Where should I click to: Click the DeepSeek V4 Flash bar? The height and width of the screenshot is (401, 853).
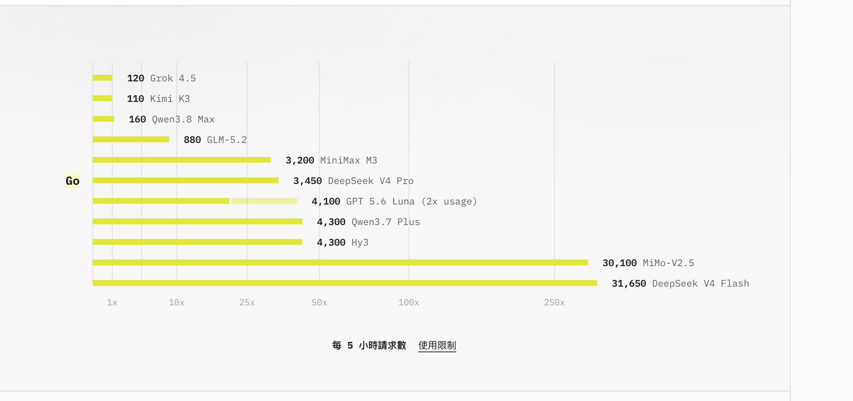345,283
